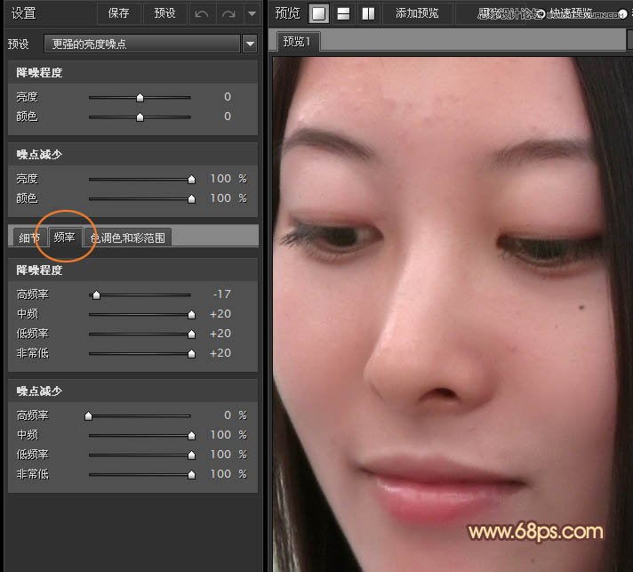Viewport: 633px width, 572px height.
Task: Click 降噪程度 低频率 slider handle showing +20
Action: 191,334
